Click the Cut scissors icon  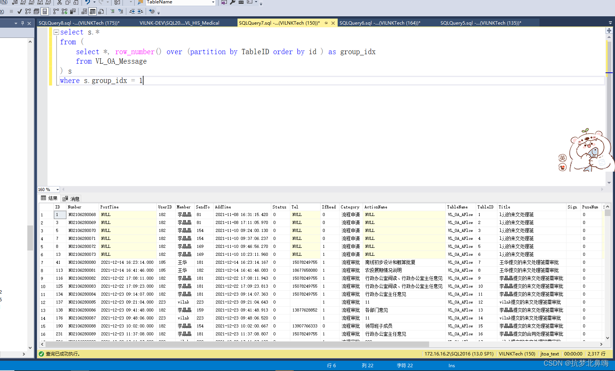(60, 2)
